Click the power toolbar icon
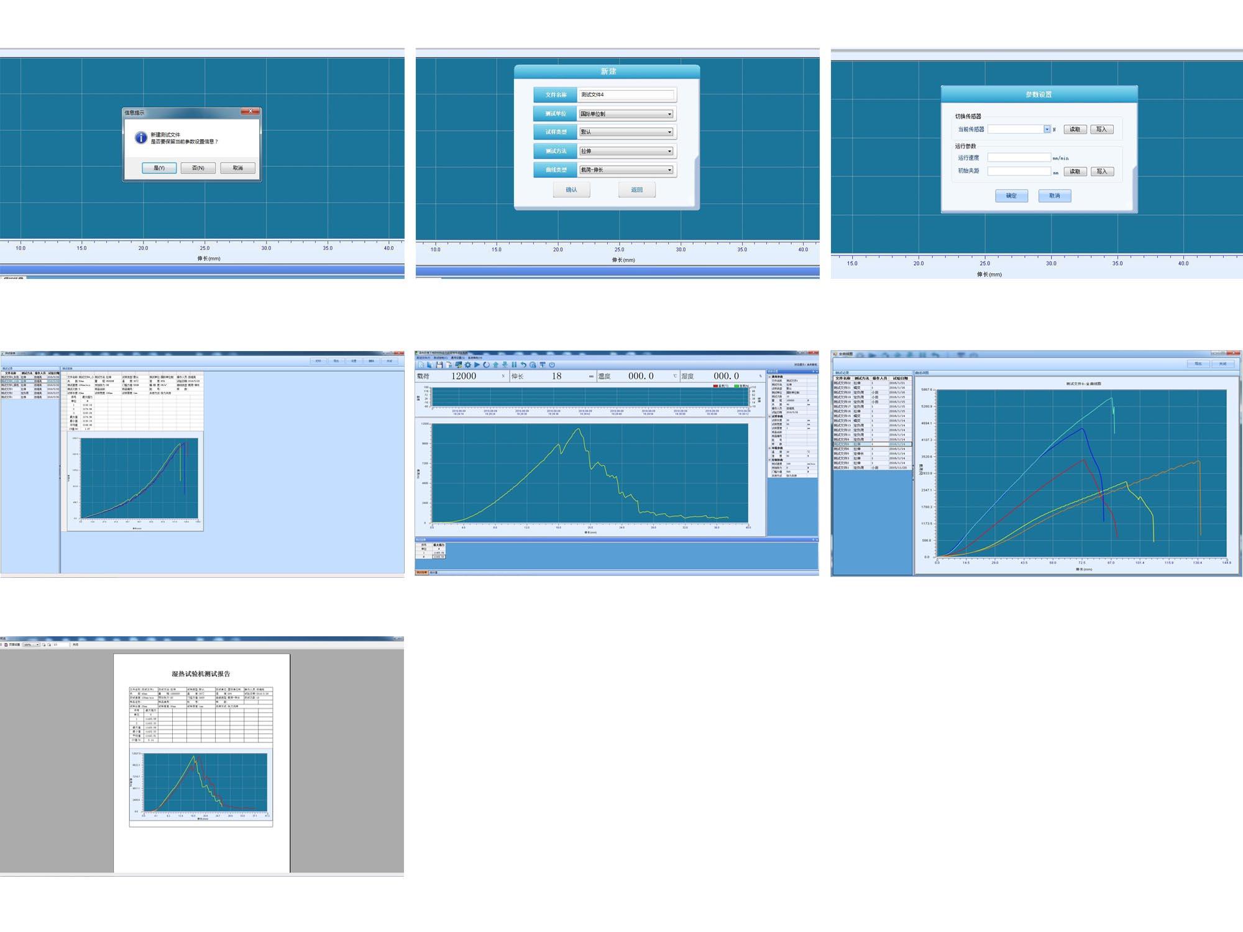Screen dimensions: 1243x932 point(552,365)
